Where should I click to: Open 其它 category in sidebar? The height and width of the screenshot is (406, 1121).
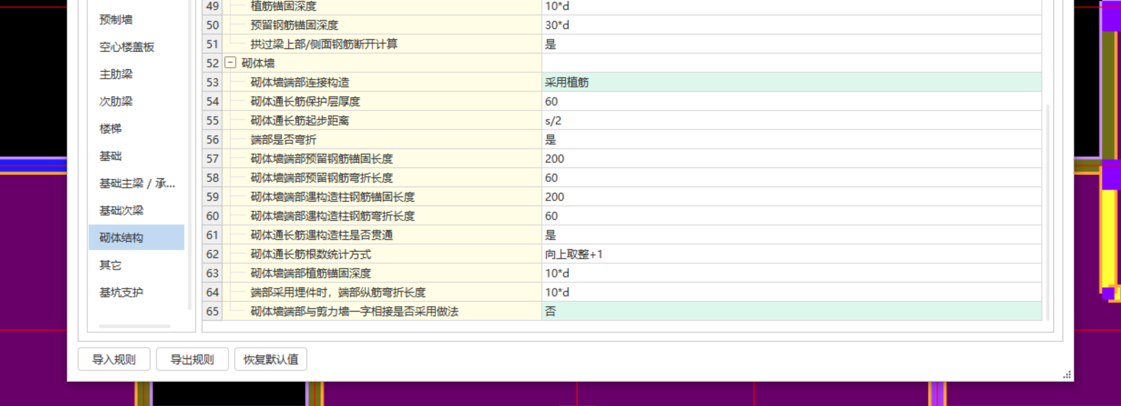point(111,265)
